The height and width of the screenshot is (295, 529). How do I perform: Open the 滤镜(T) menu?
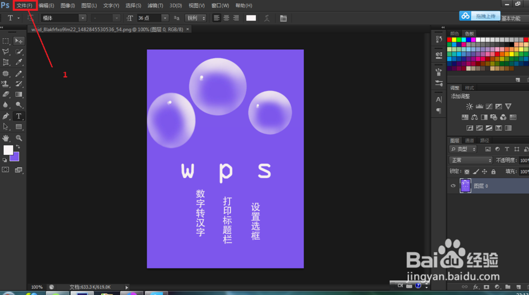[155, 5]
